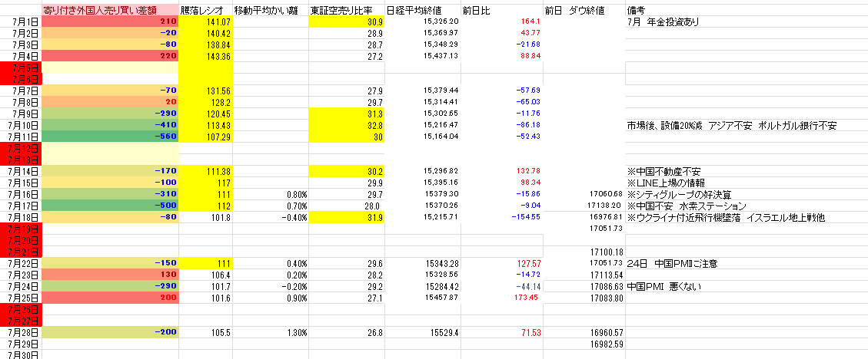
Task: Click the red cell showing 220
Action: tap(110, 56)
